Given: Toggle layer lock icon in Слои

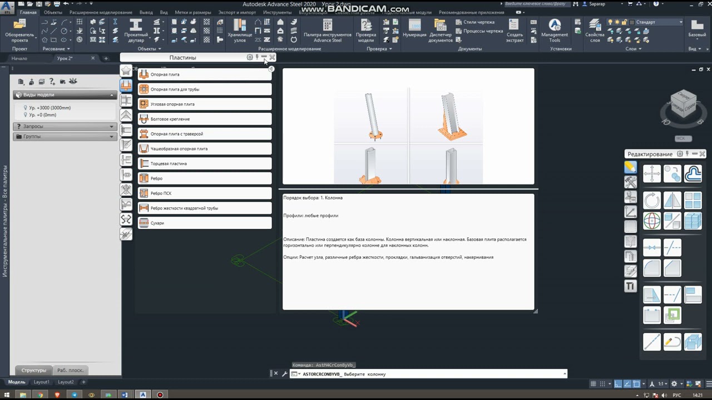Looking at the screenshot, I should point(624,22).
